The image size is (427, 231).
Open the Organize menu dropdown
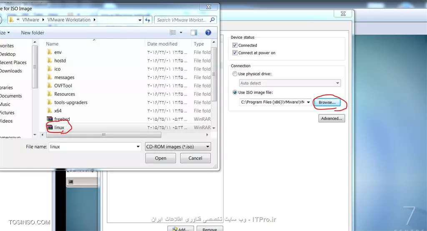[x=5, y=32]
